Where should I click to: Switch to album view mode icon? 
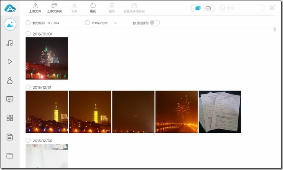click(x=208, y=8)
